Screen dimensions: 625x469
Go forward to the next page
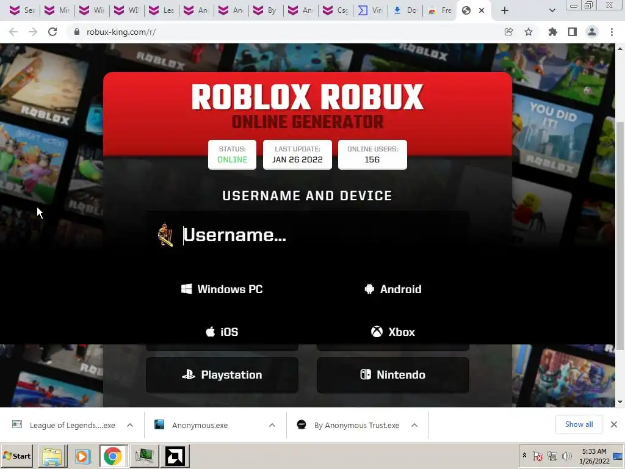(33, 32)
